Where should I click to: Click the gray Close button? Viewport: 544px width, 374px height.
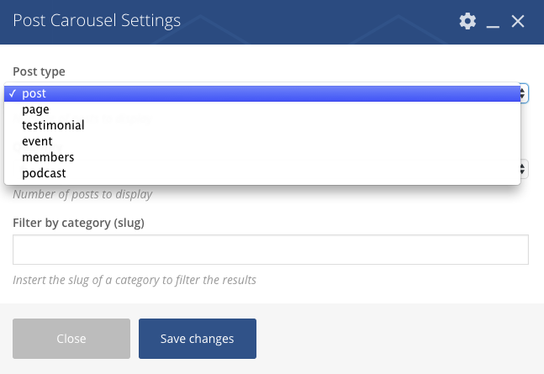[71, 339]
